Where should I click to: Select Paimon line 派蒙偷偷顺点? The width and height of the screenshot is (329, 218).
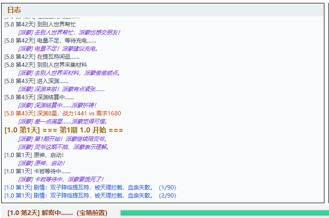(69, 73)
